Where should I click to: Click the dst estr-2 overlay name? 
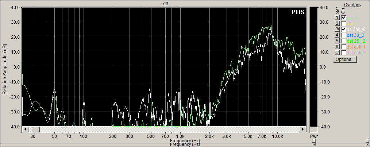click(x=356, y=53)
